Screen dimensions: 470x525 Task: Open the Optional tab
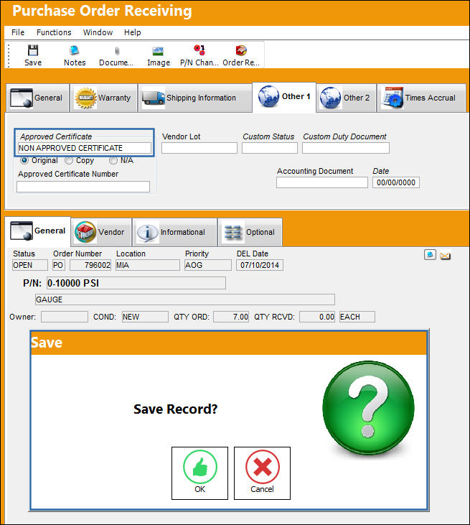click(x=250, y=232)
